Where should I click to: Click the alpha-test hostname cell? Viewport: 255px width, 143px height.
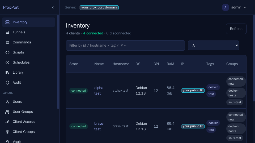click(121, 91)
